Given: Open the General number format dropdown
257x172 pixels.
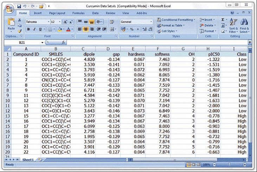Looking at the screenshot, I should point(151,22).
